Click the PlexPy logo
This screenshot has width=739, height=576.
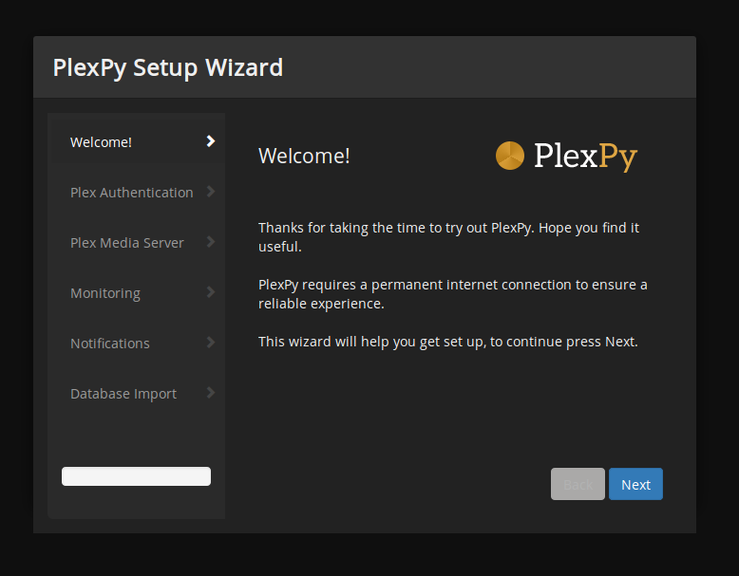(566, 156)
